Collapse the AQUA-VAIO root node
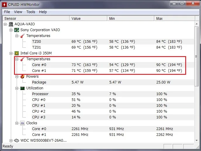201x151 pixels. pos(6,24)
